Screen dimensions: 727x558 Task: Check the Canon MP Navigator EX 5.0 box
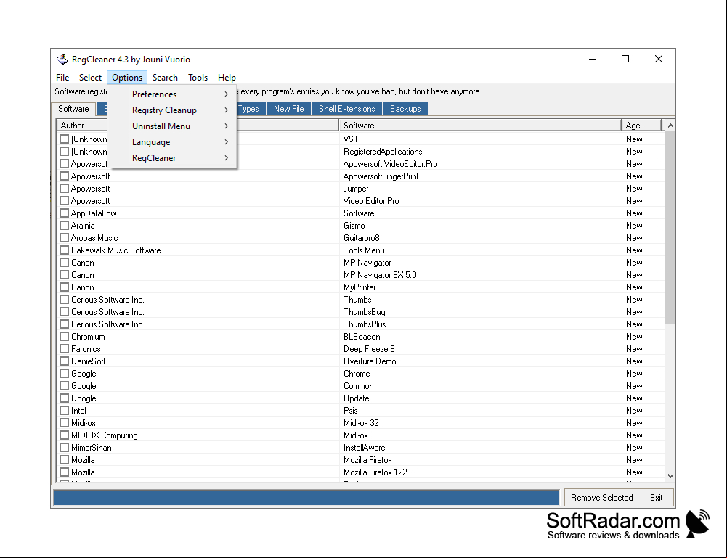click(65, 275)
